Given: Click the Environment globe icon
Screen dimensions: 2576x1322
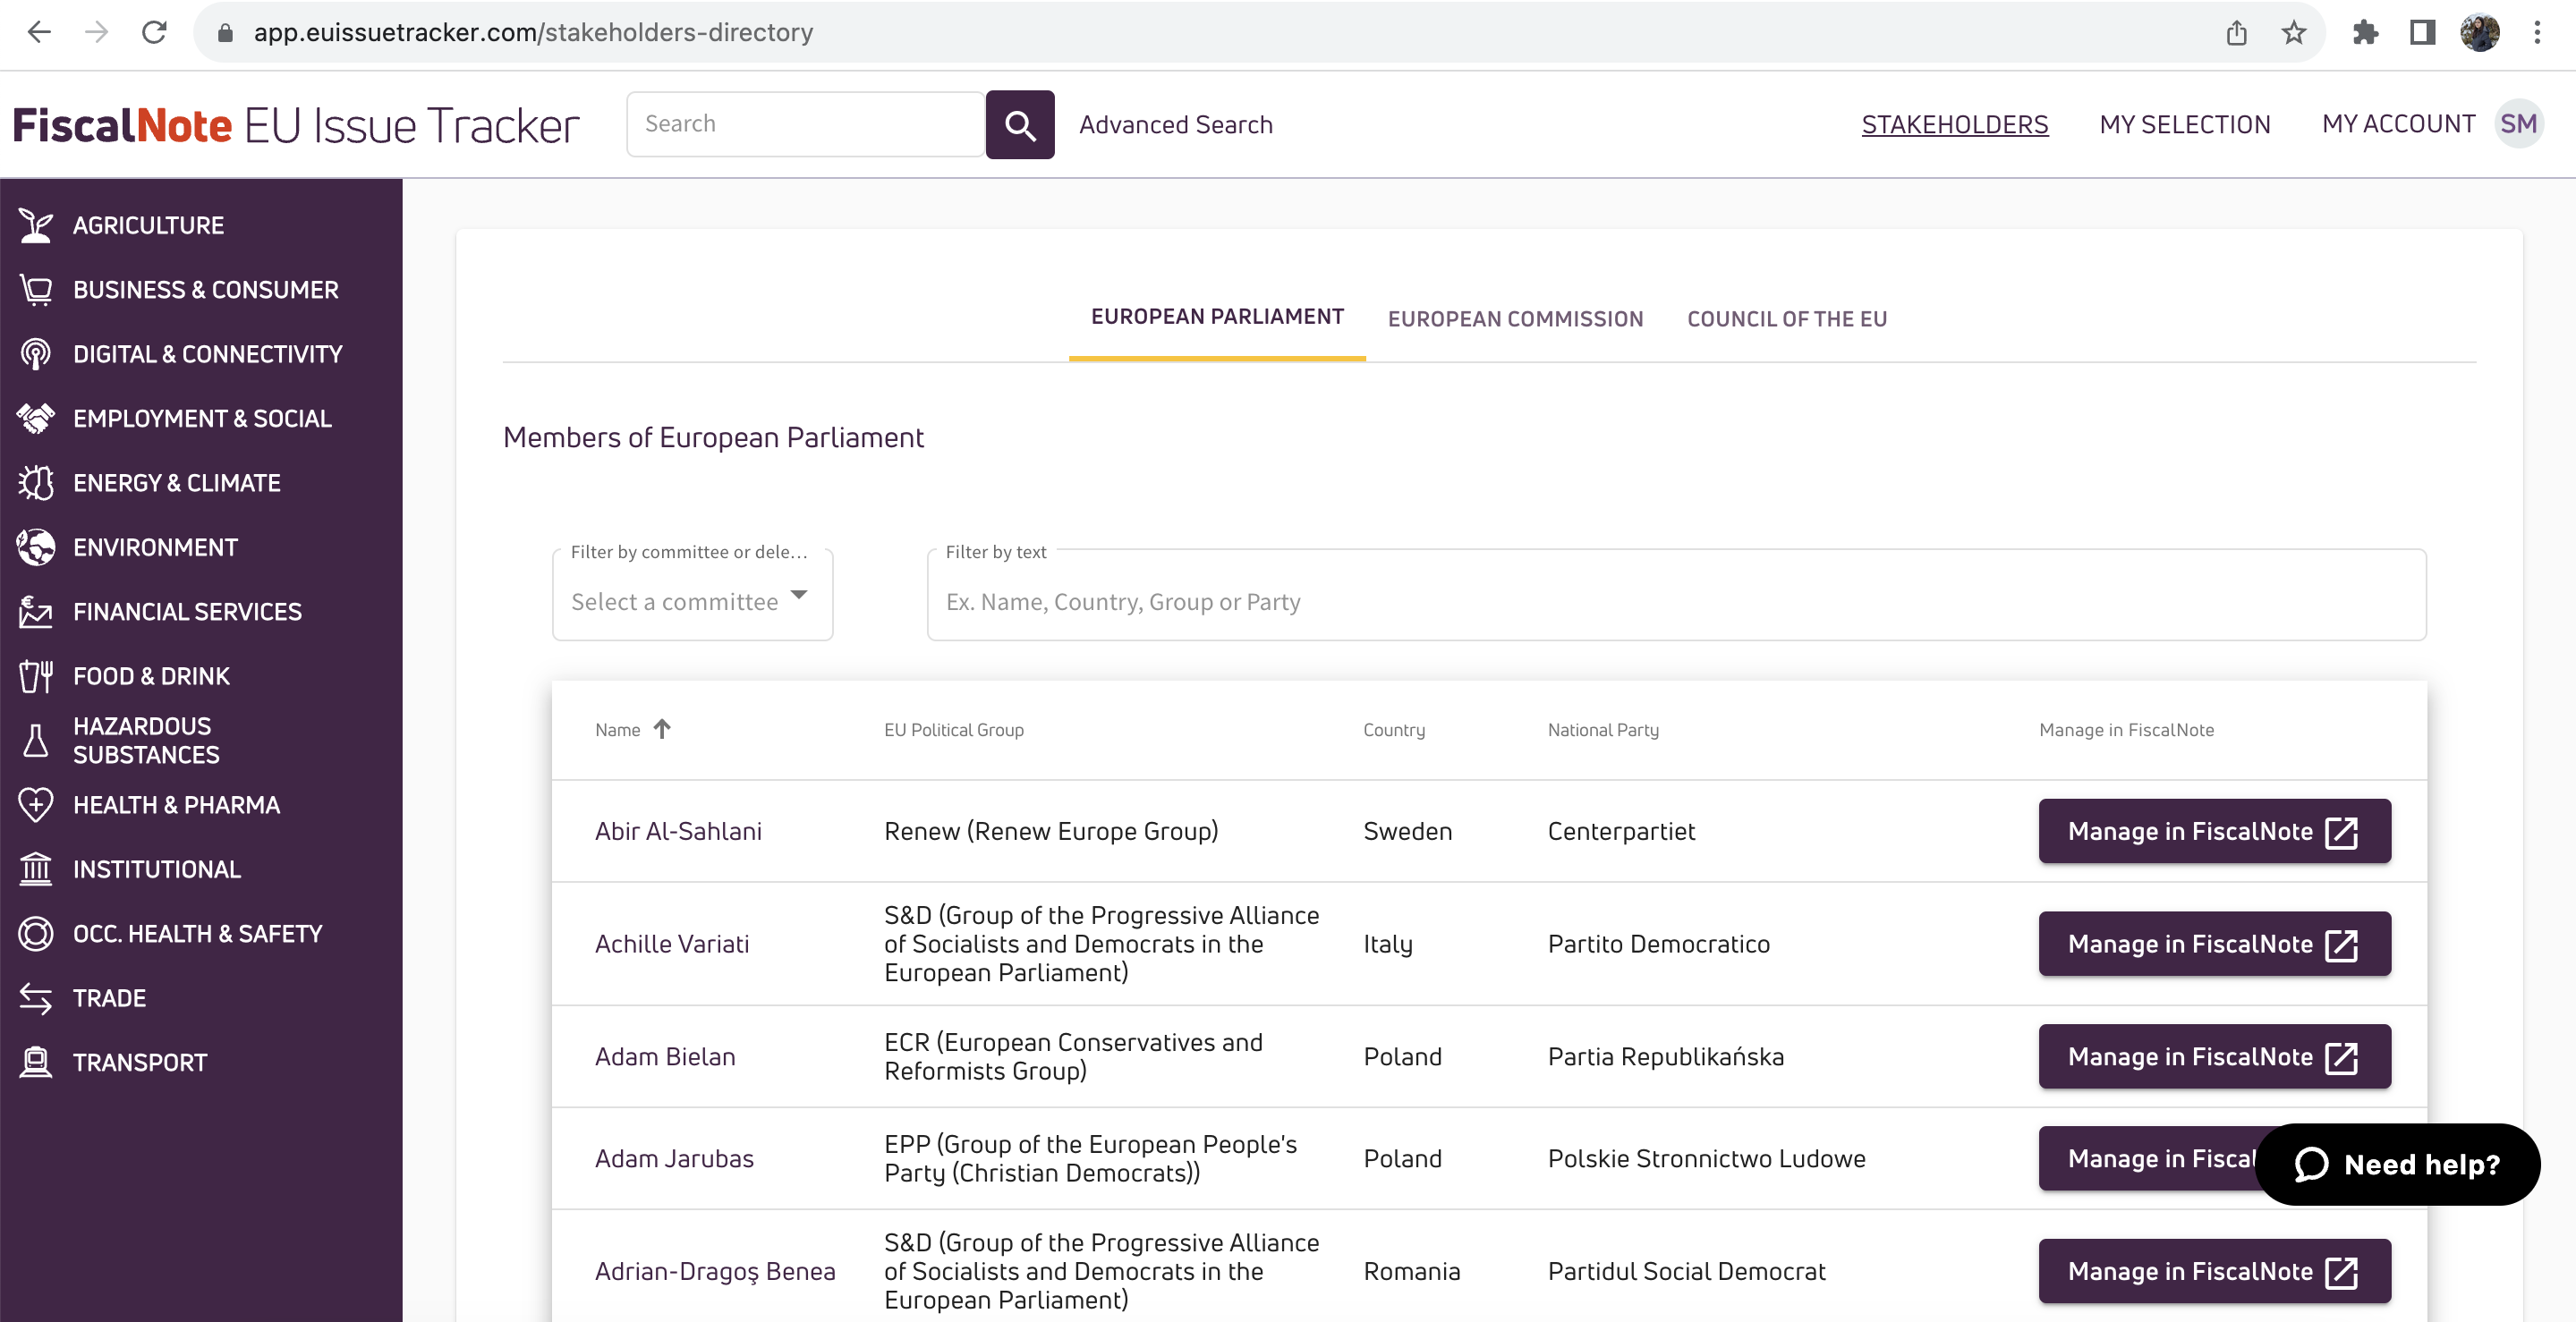Looking at the screenshot, I should (36, 547).
